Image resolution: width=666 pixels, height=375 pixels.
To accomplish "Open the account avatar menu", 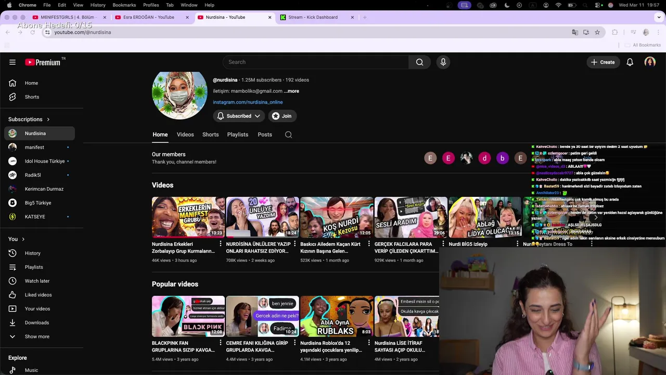I will (x=650, y=62).
